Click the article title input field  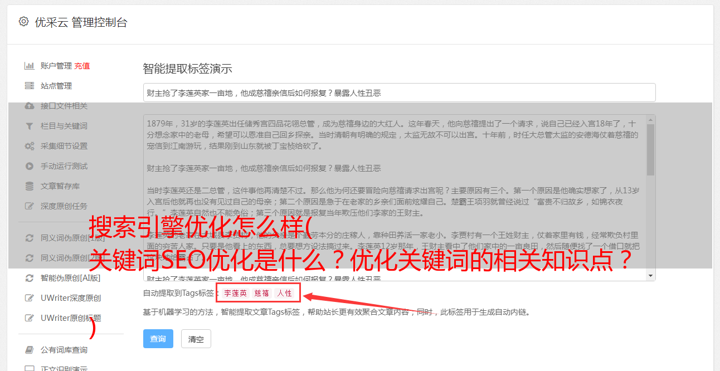point(399,93)
